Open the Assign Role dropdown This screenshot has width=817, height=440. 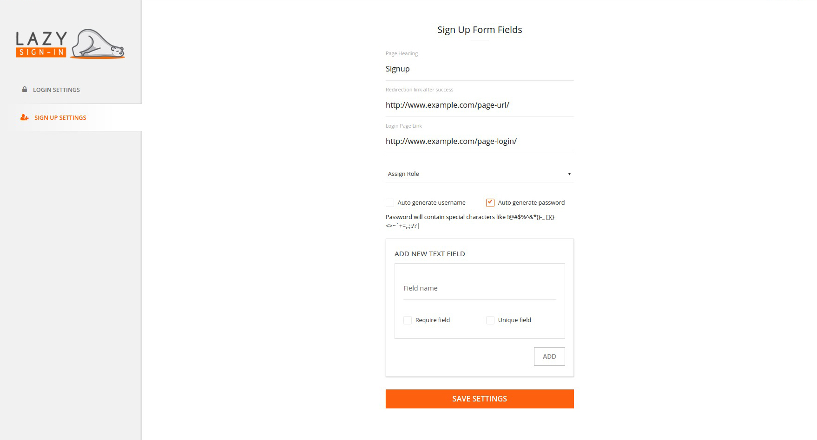click(x=479, y=174)
